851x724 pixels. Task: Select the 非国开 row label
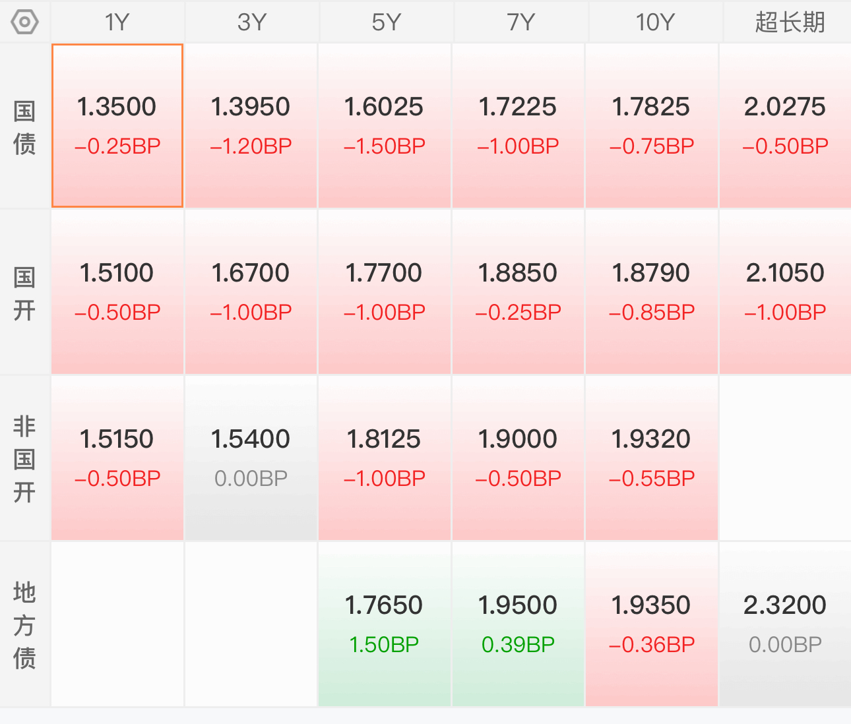(24, 458)
